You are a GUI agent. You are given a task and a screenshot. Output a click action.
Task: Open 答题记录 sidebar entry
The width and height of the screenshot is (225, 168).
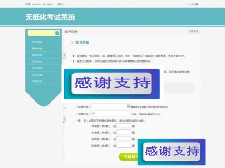tap(37, 81)
